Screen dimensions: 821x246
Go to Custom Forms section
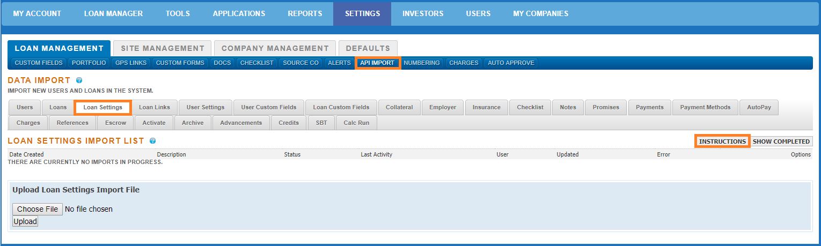[180, 63]
